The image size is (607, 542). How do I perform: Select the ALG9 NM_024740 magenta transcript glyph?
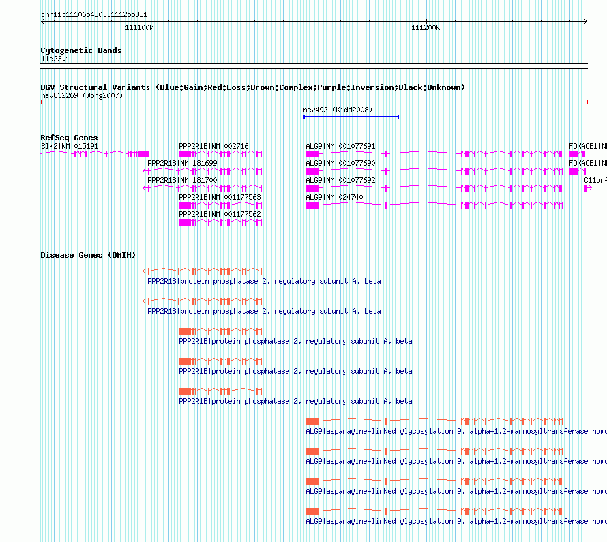(x=434, y=205)
